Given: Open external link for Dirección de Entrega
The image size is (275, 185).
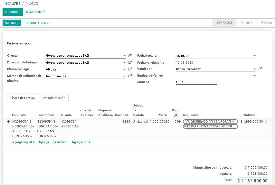Looking at the screenshot, I should (x=130, y=62).
